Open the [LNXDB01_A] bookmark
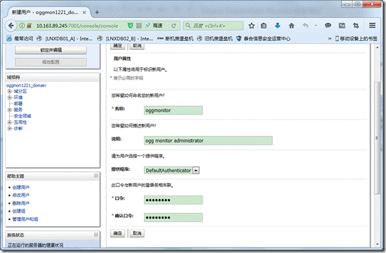 (64, 38)
